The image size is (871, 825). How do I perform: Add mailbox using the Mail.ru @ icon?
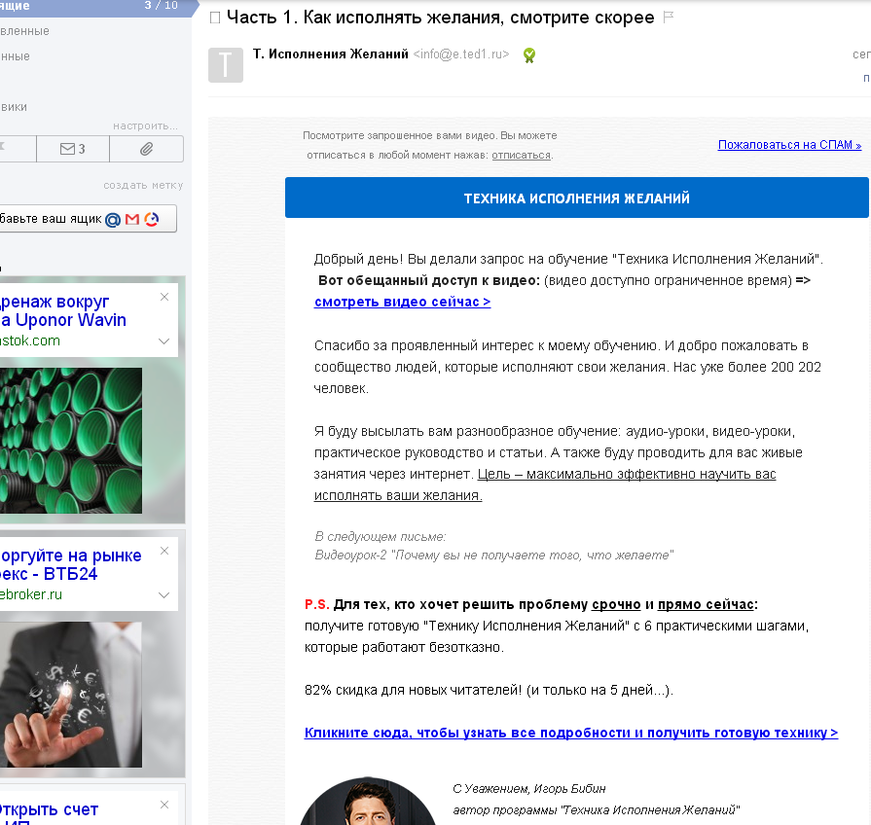(113, 220)
